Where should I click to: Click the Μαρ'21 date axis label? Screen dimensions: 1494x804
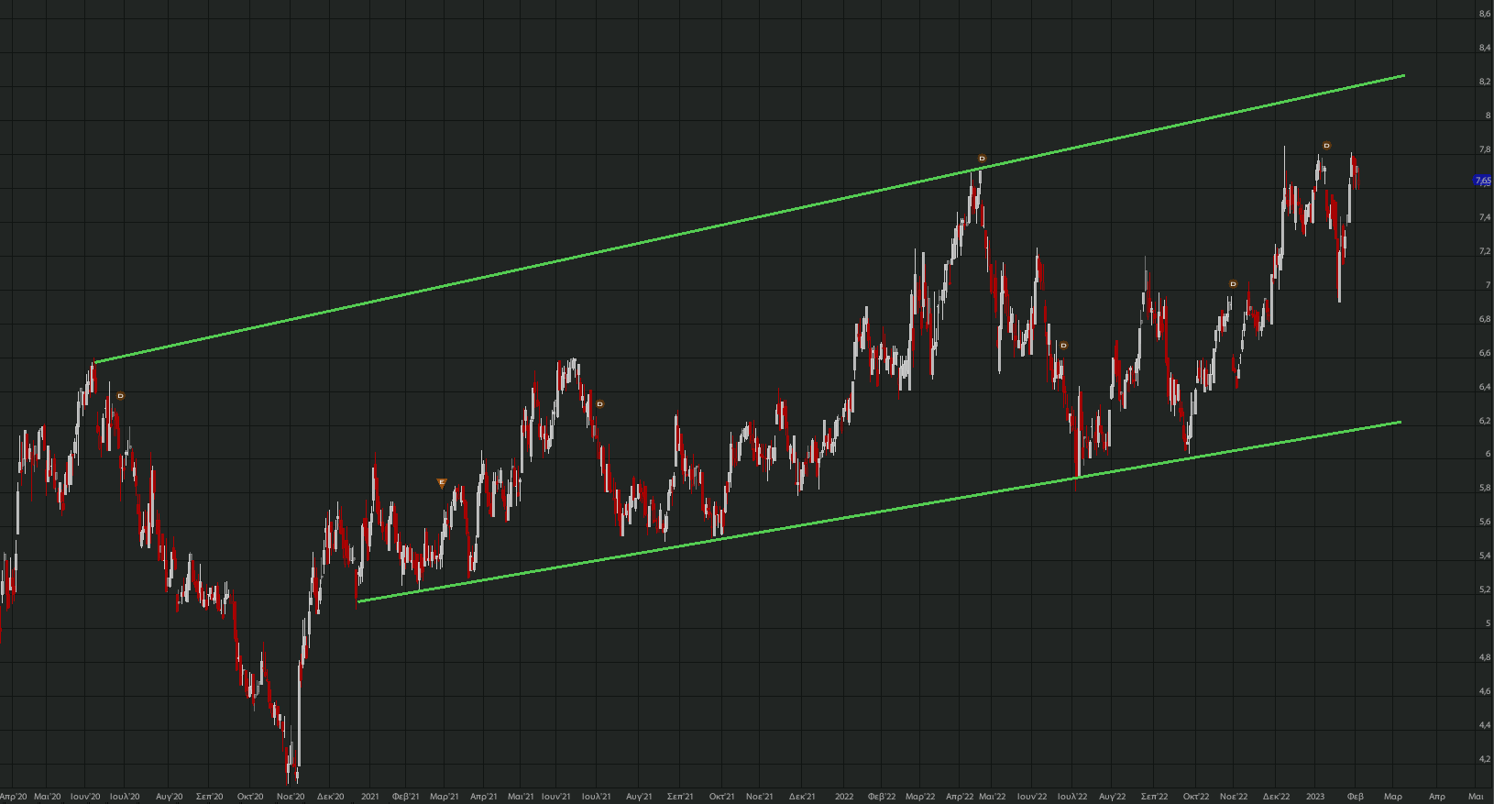click(x=445, y=797)
